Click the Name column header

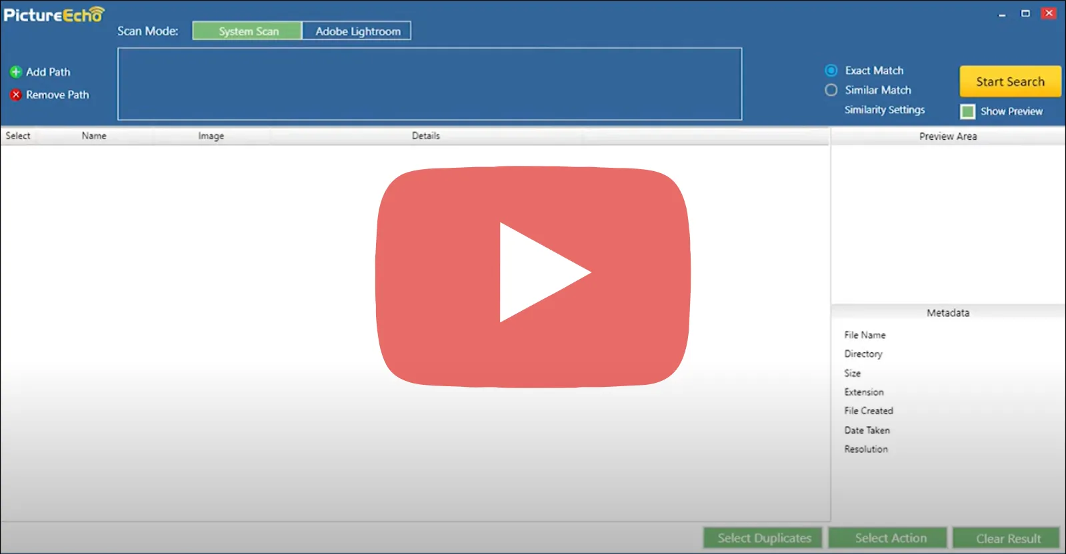(94, 136)
